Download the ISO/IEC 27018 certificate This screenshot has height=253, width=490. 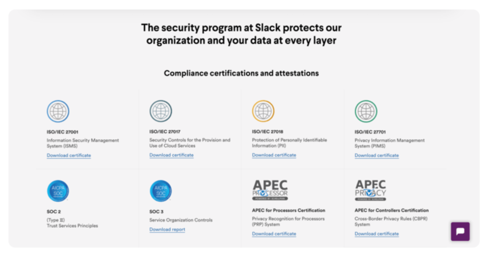pos(274,155)
